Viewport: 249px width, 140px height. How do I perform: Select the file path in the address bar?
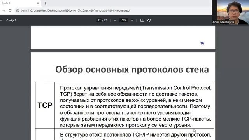click(80, 10)
